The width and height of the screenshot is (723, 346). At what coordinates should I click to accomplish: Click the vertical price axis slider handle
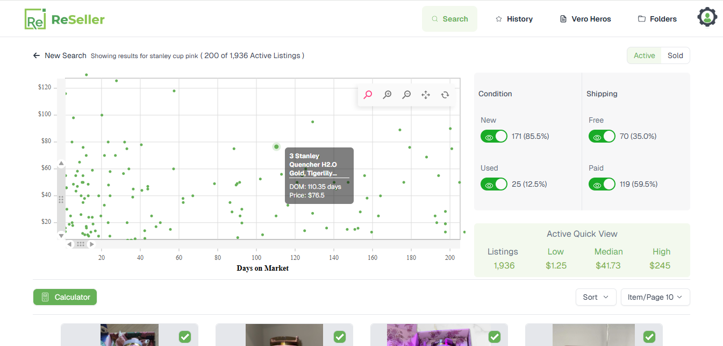tap(61, 200)
